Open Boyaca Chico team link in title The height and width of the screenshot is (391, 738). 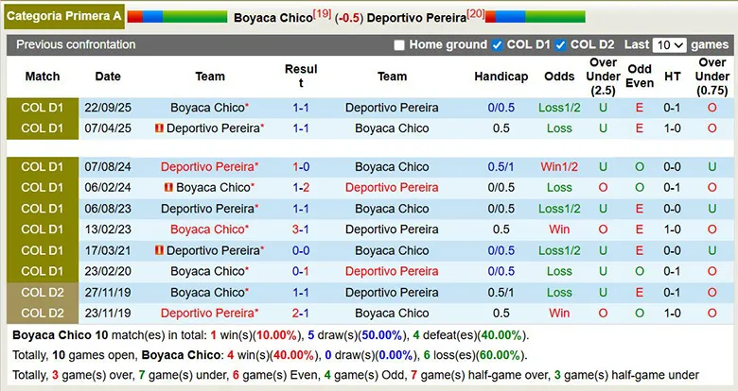[273, 18]
